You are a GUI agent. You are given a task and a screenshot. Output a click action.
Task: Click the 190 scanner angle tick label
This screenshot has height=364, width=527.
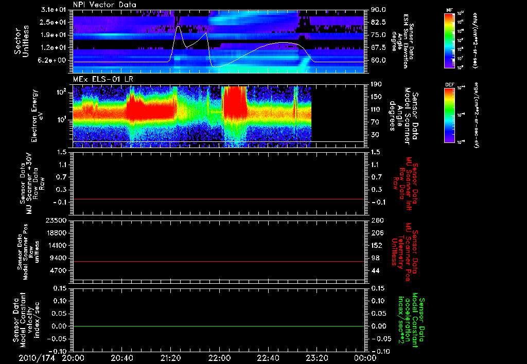pos(376,84)
